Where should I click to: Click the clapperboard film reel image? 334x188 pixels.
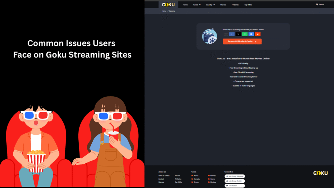[210, 36]
